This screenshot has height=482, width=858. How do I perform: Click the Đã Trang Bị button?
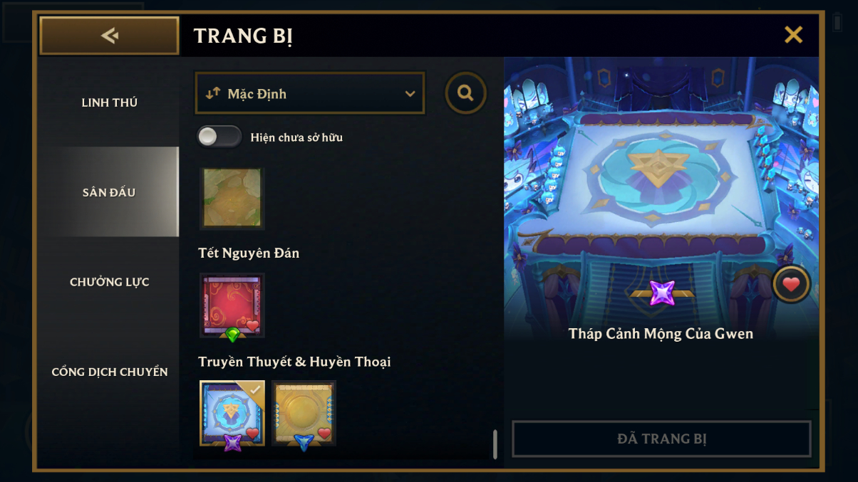pyautogui.click(x=661, y=439)
